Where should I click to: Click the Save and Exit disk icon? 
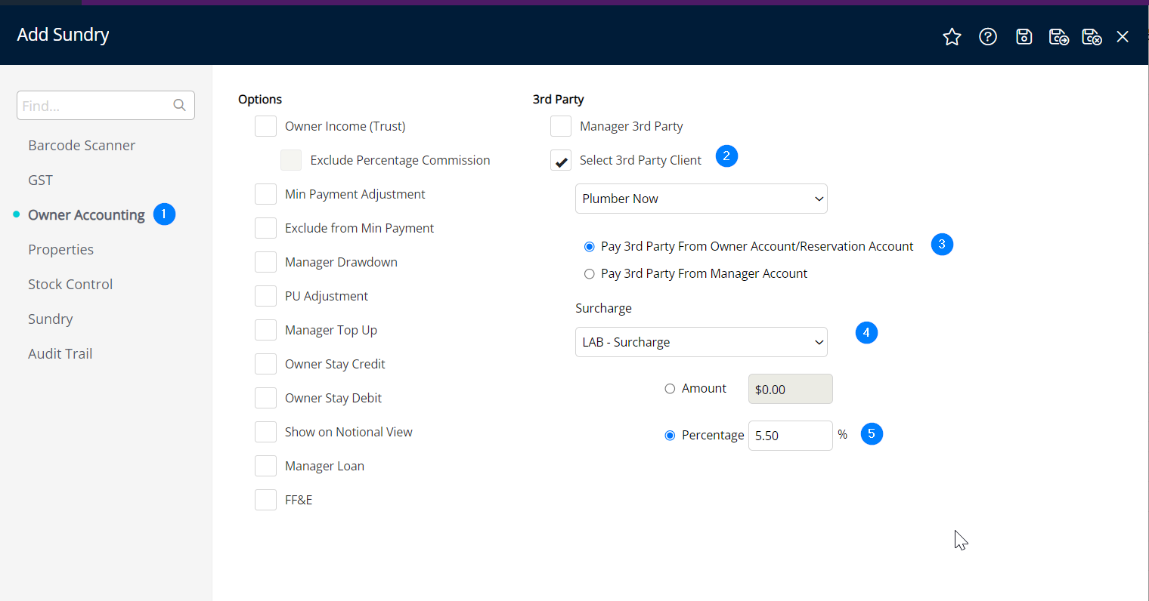(x=1092, y=37)
